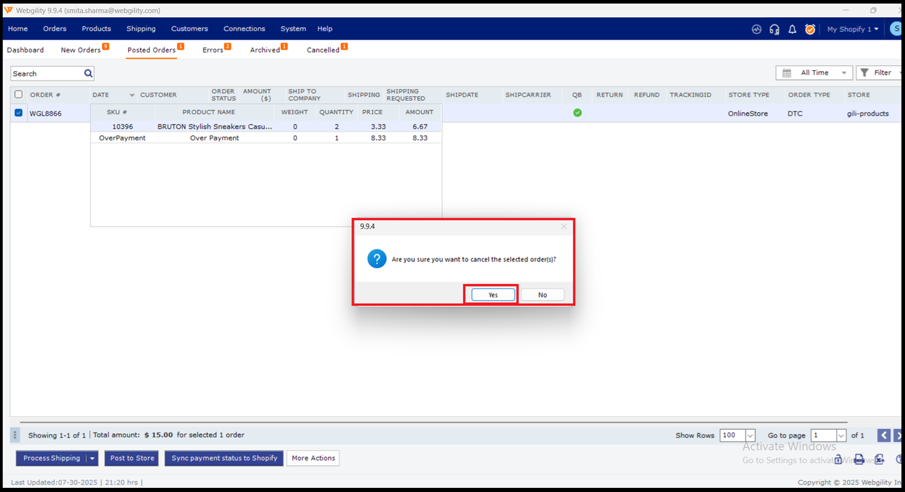Switch to the Cancelled tab

323,50
